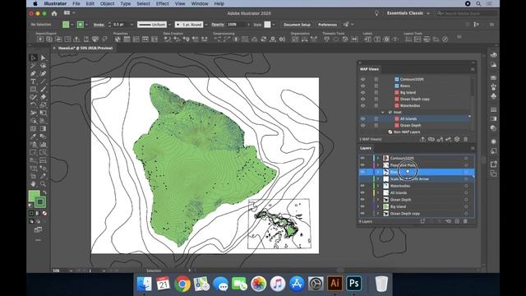Screen dimensions: 526x296
Task: Expand Contours100ft layer in Layers panel
Action: click(378, 158)
